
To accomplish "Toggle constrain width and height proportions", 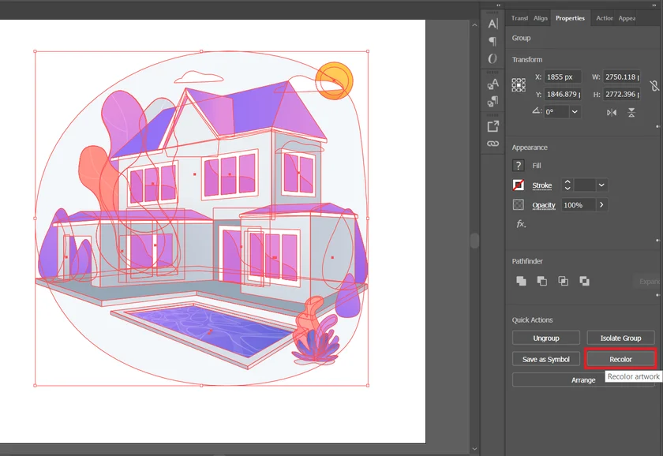I will click(654, 86).
